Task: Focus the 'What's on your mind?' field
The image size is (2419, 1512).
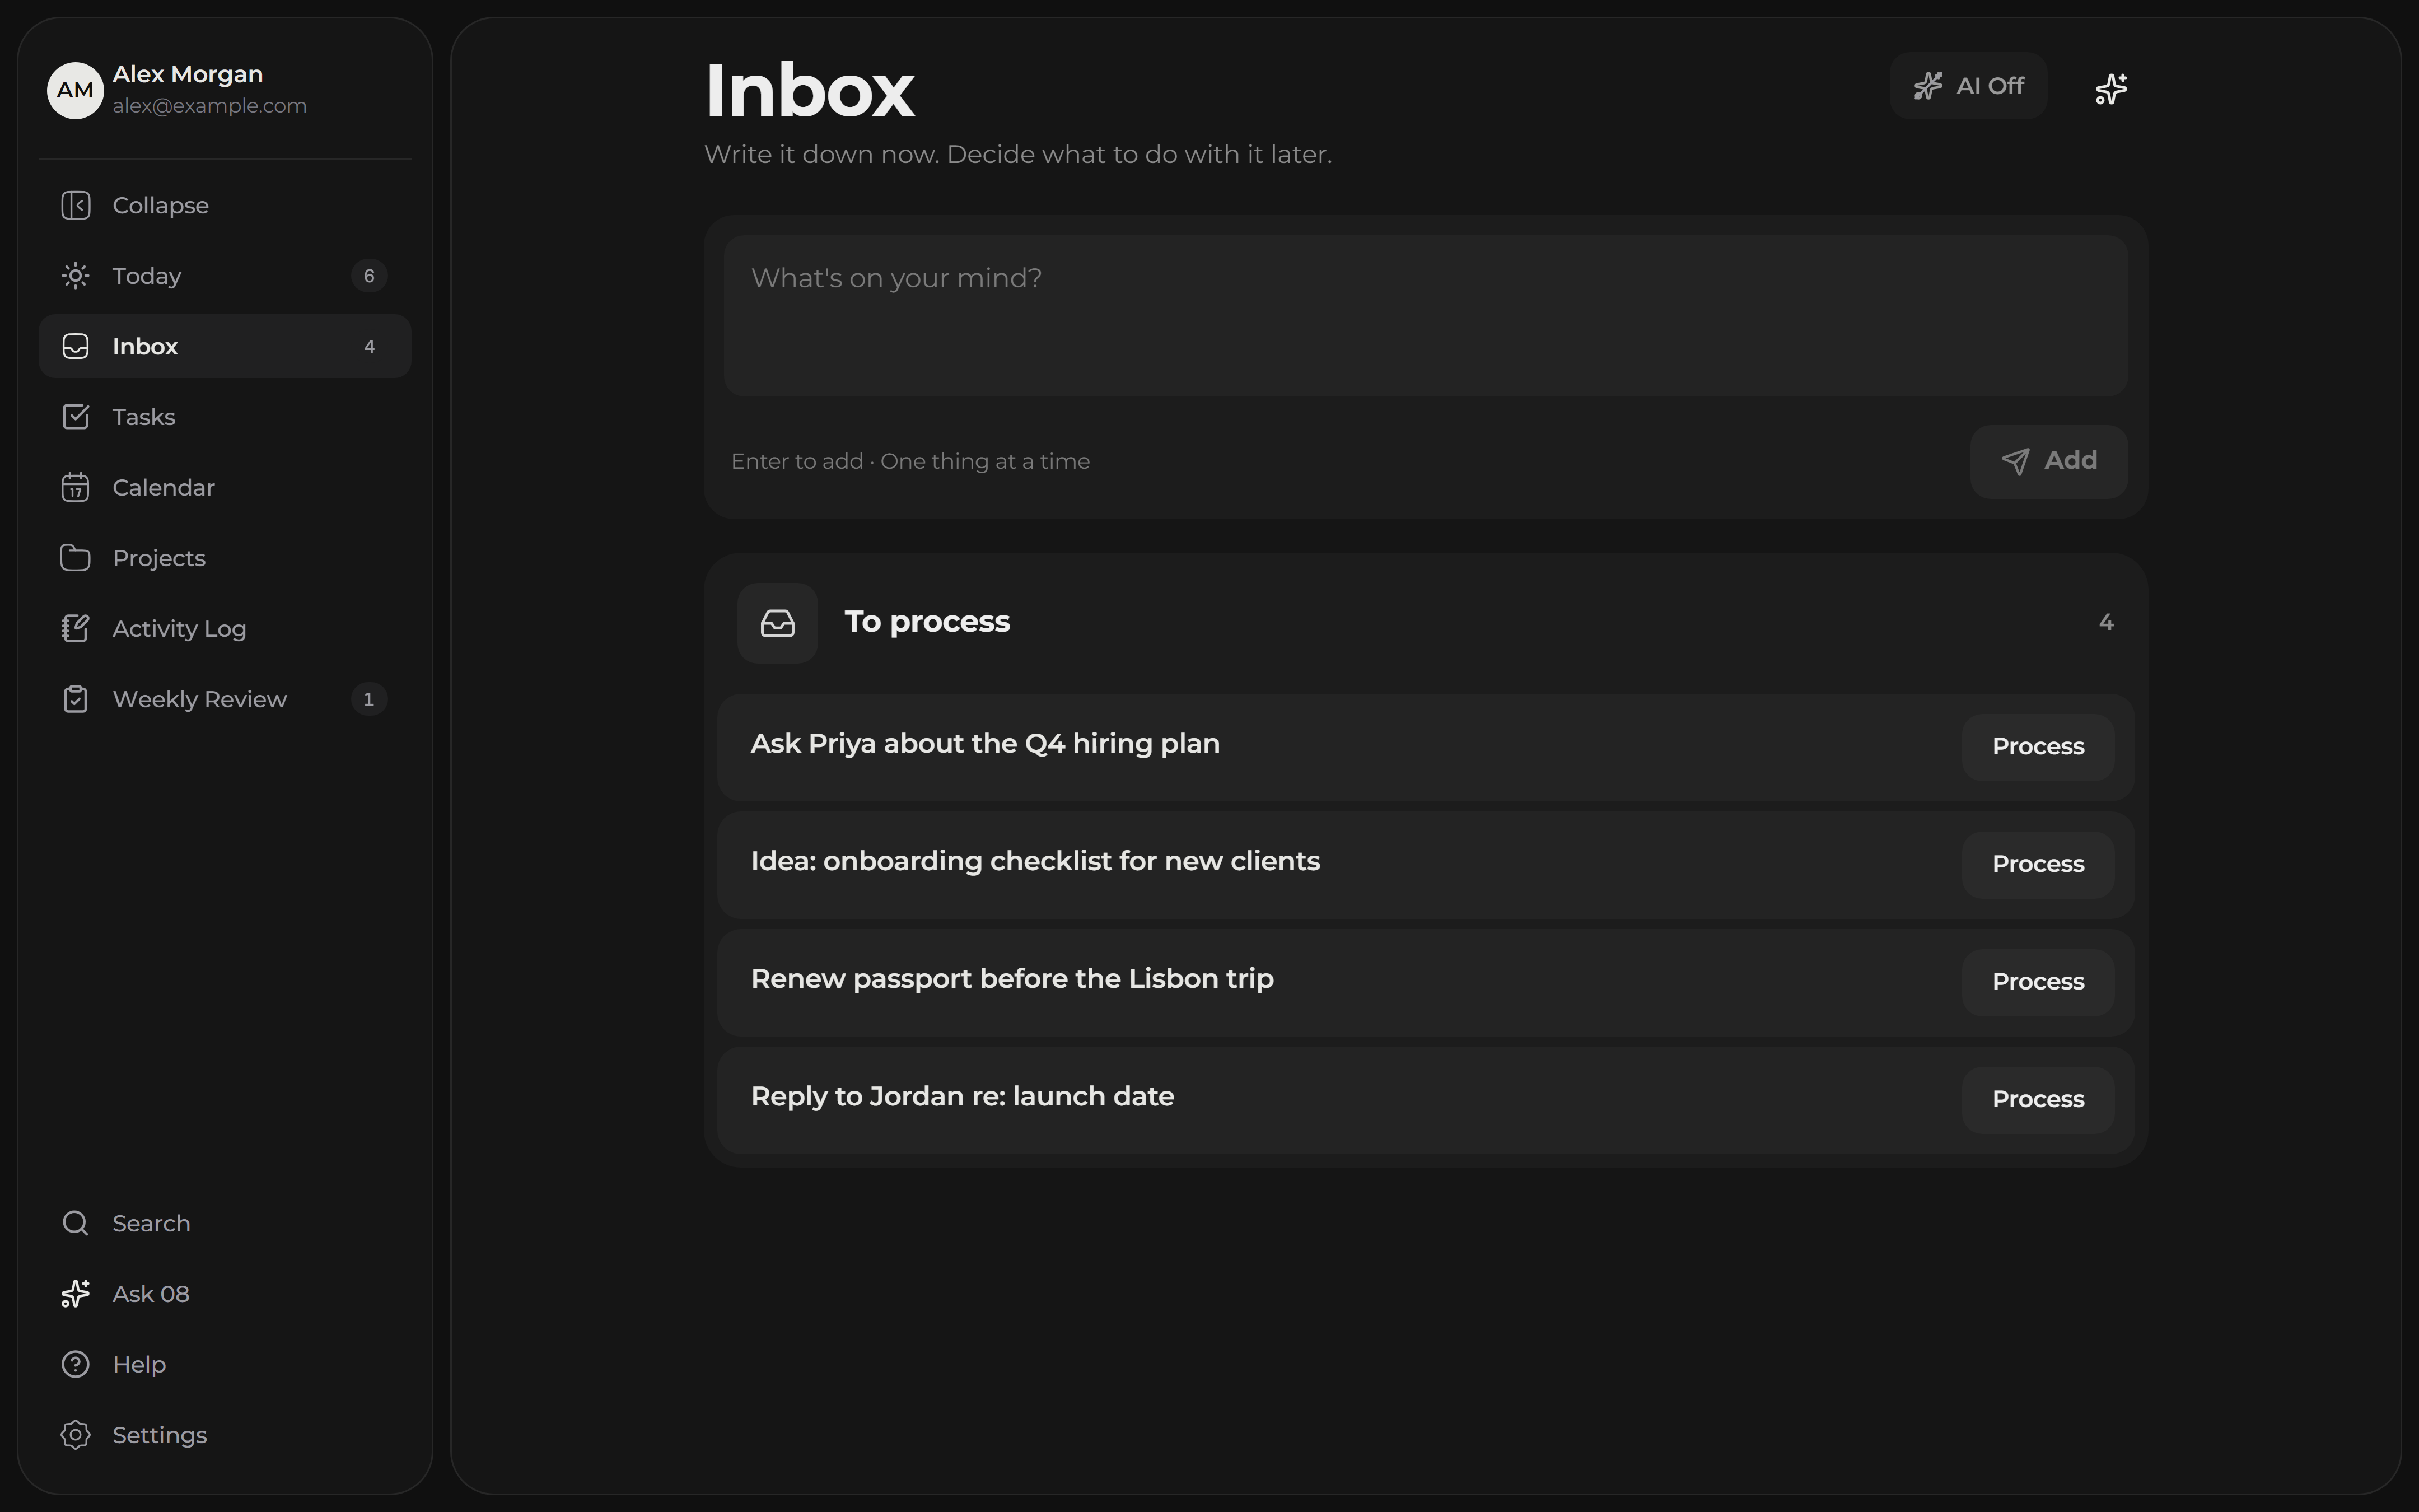Action: pyautogui.click(x=1426, y=316)
